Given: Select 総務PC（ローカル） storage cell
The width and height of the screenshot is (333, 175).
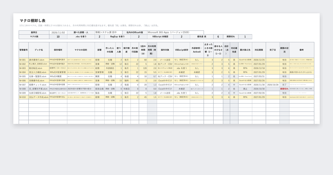Looking at the screenshot, I should (58, 68).
